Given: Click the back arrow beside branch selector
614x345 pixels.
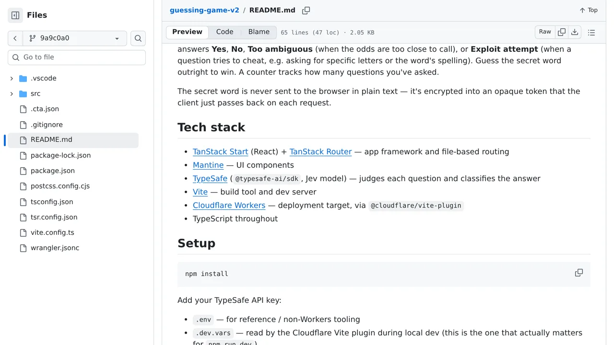Looking at the screenshot, I should pyautogui.click(x=15, y=38).
